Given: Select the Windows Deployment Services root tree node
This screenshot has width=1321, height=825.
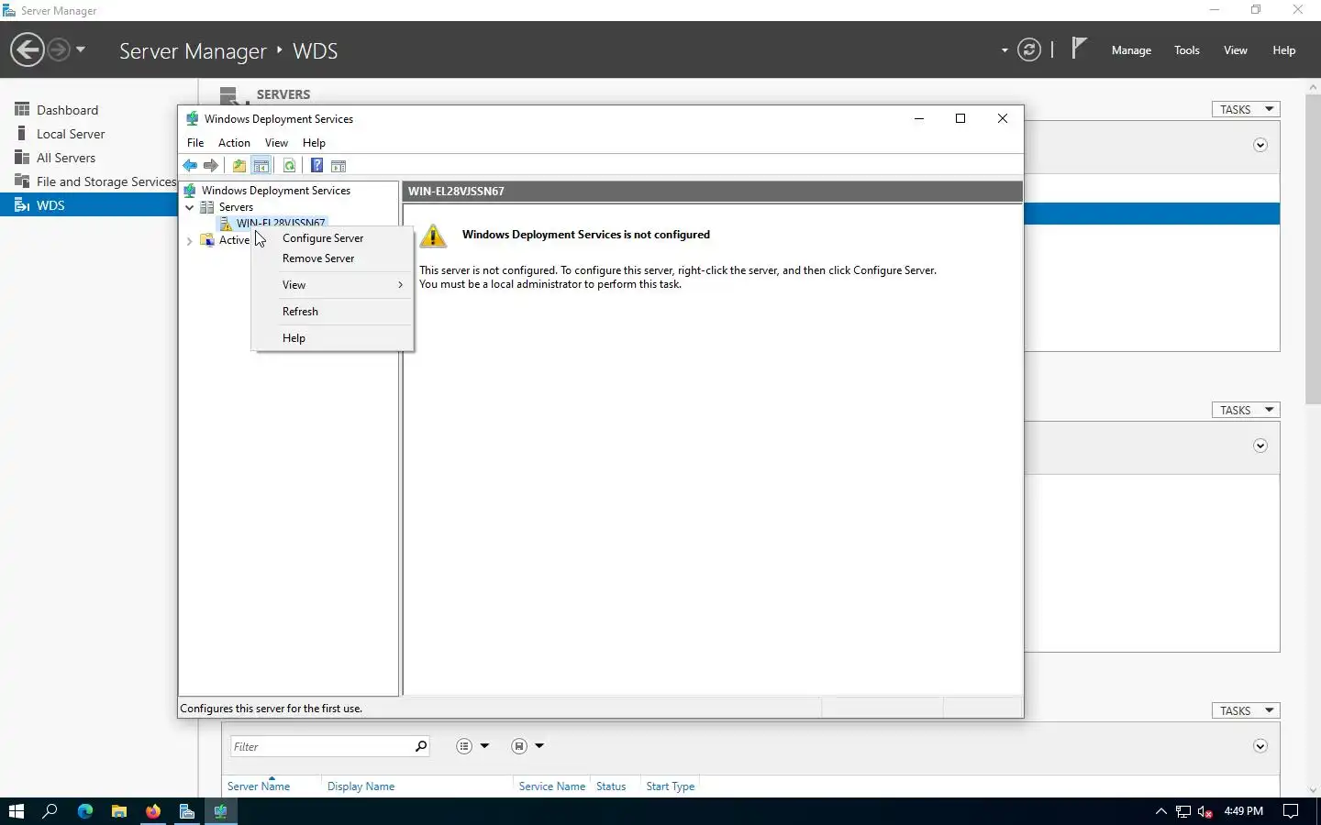Looking at the screenshot, I should tap(276, 191).
